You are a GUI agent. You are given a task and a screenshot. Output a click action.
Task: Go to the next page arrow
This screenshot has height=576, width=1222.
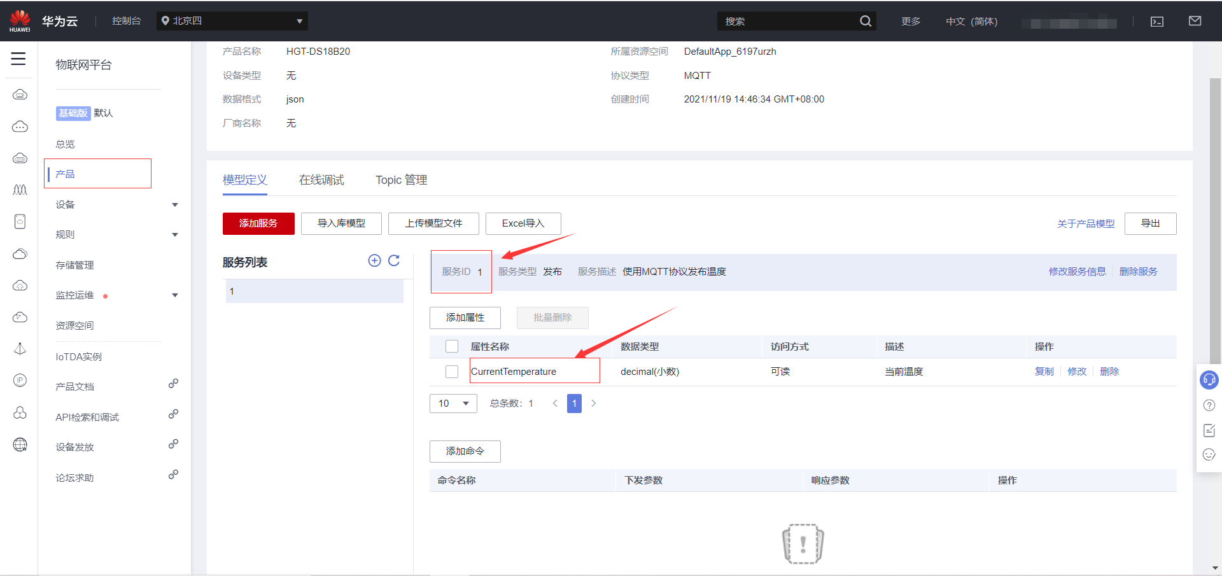coord(594,403)
